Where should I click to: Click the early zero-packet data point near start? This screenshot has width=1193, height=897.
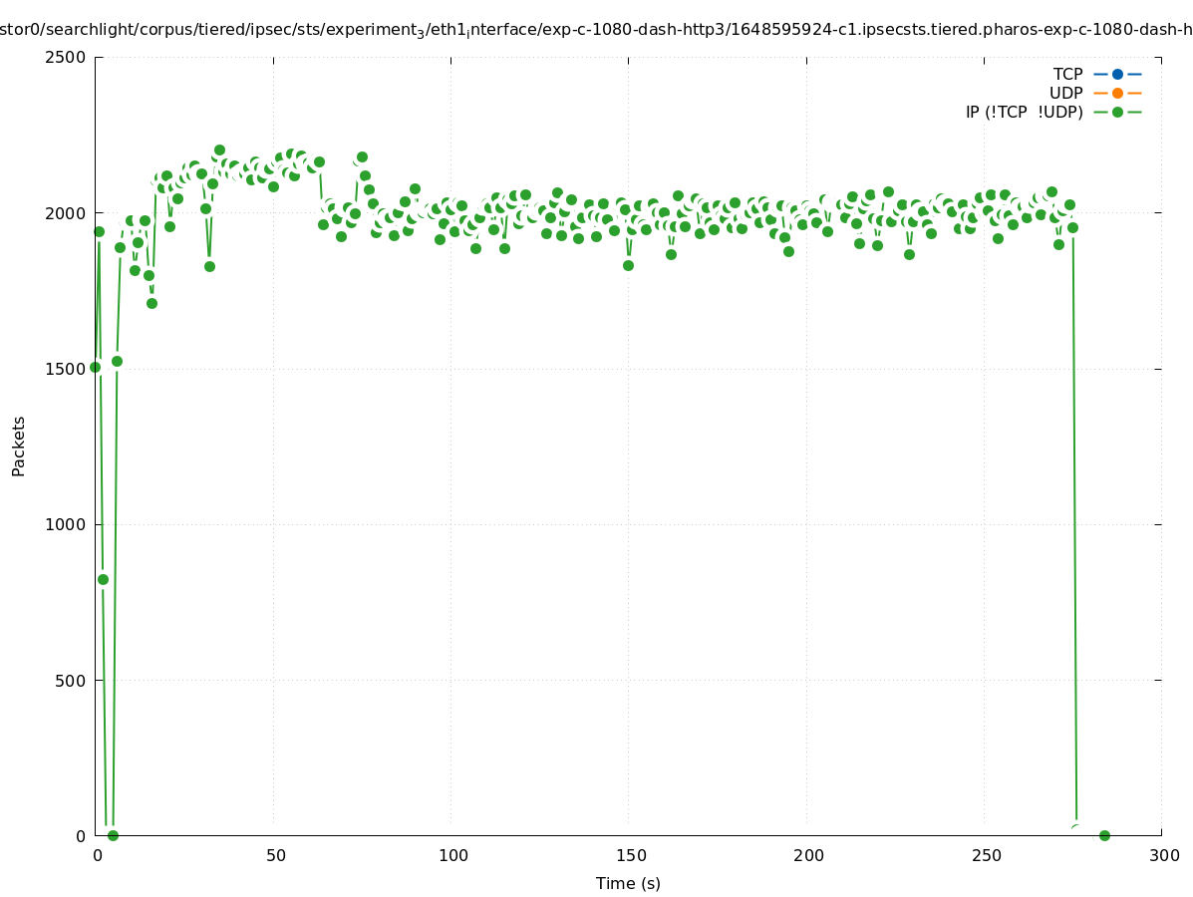click(x=113, y=835)
